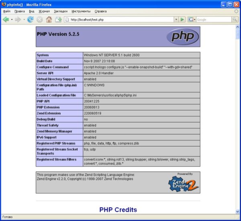Click Loaded Configuration File label
This screenshot has width=241, height=221.
[x=56, y=95]
